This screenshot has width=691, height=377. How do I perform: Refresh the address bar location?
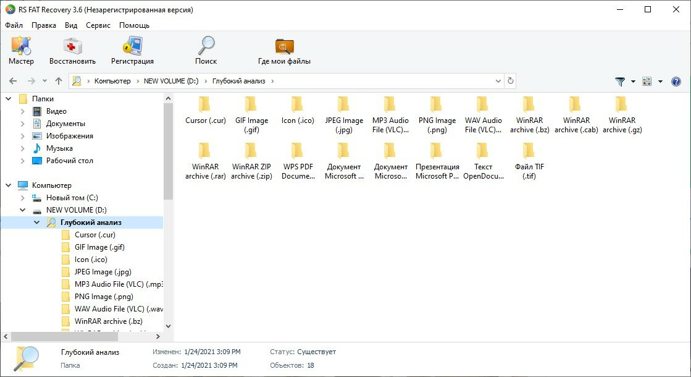[510, 81]
